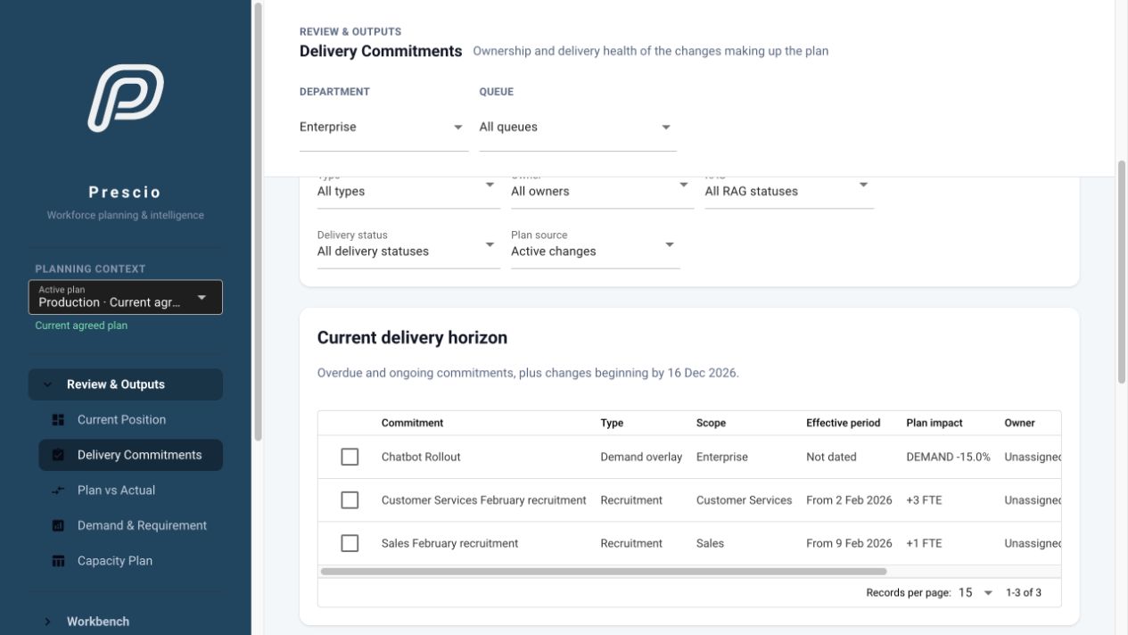
Task: Click the Current delivery horizon heading
Action: (x=412, y=338)
